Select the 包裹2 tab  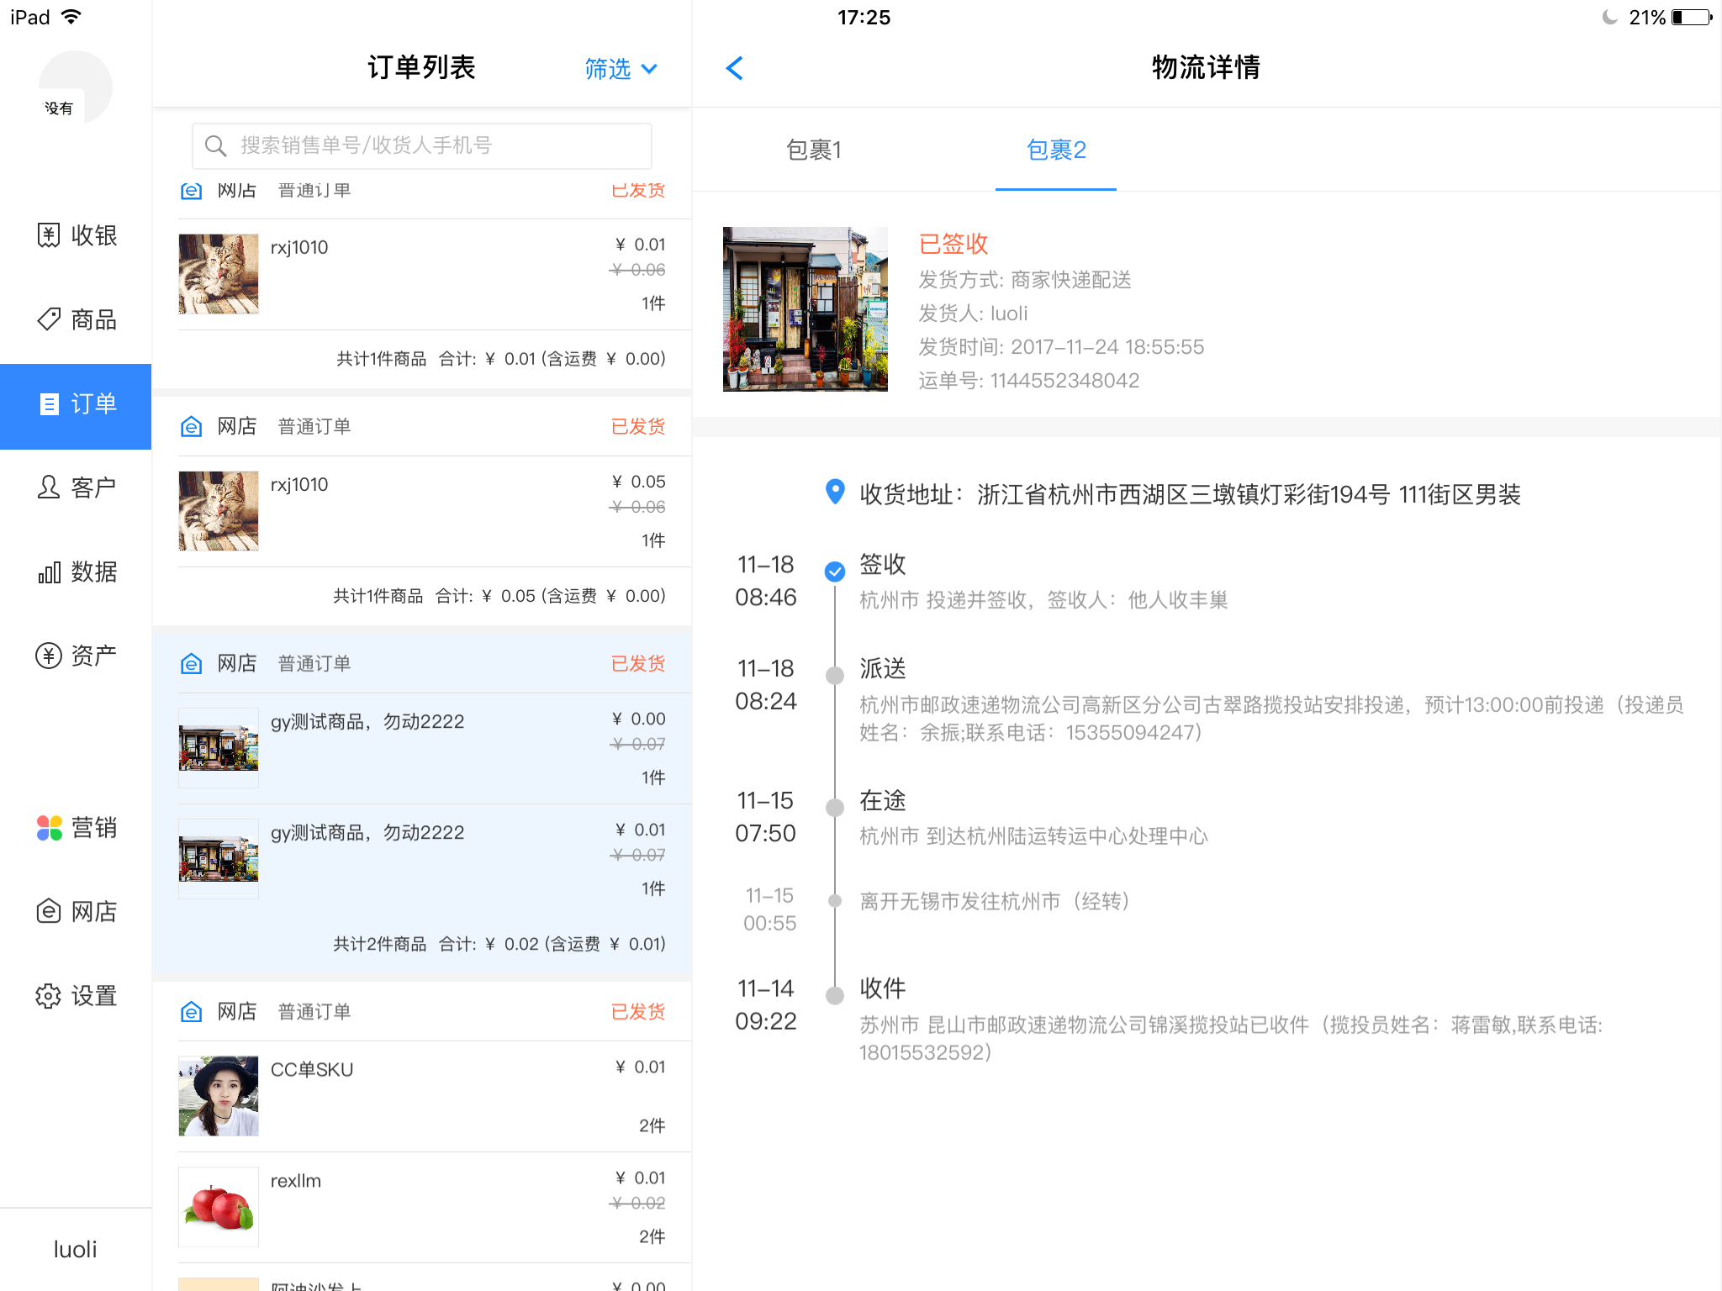1056,150
